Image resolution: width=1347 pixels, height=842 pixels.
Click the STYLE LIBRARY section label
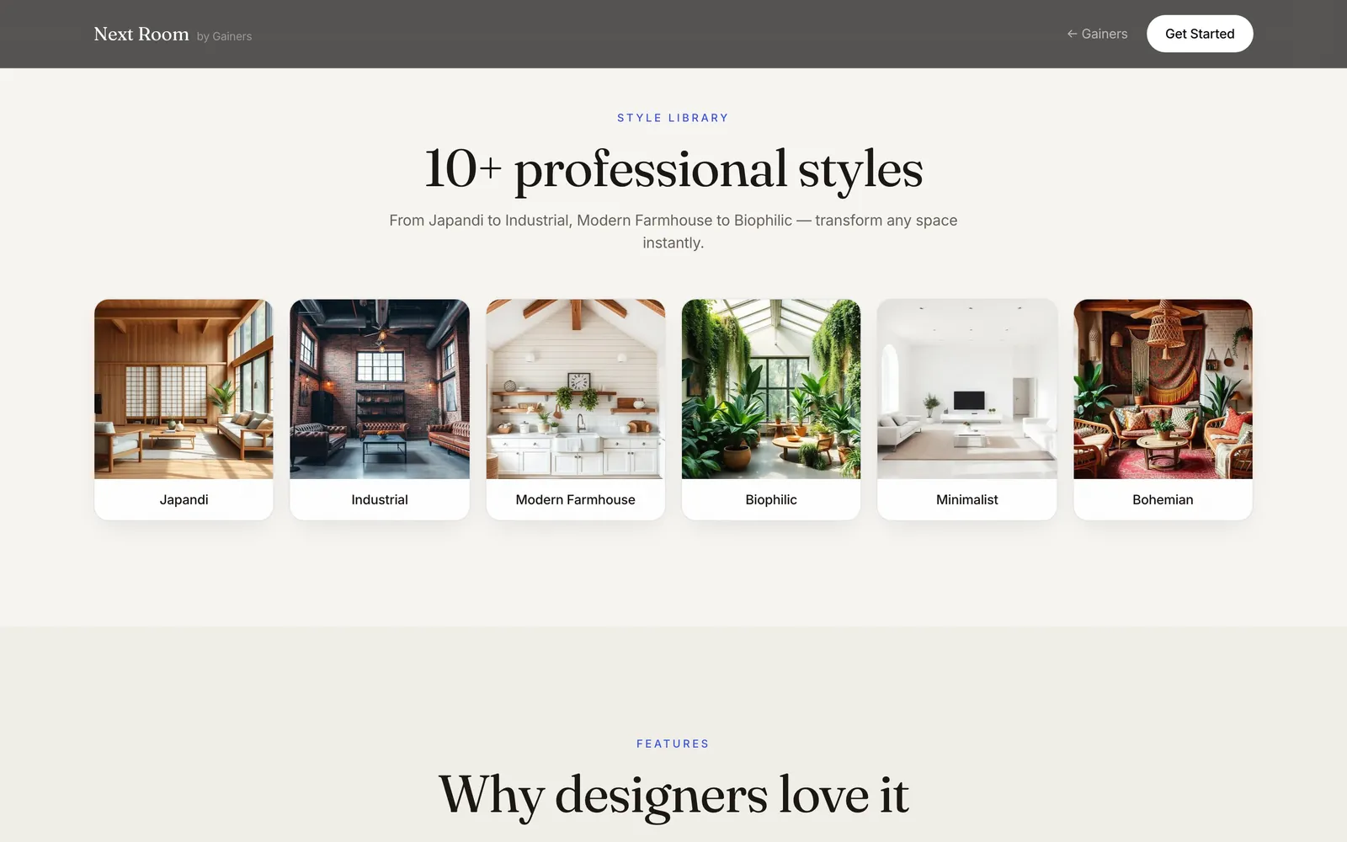coord(673,118)
